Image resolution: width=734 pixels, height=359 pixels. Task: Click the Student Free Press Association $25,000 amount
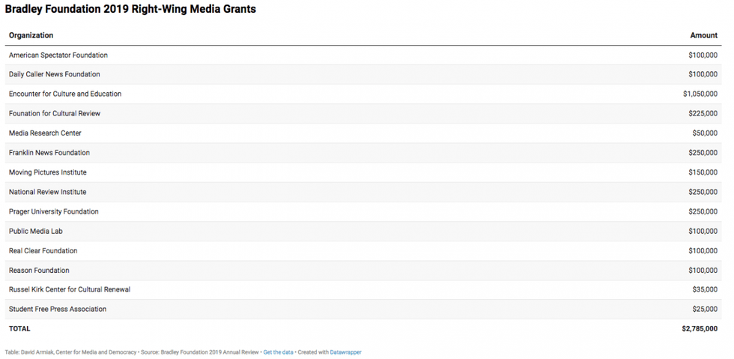point(704,309)
